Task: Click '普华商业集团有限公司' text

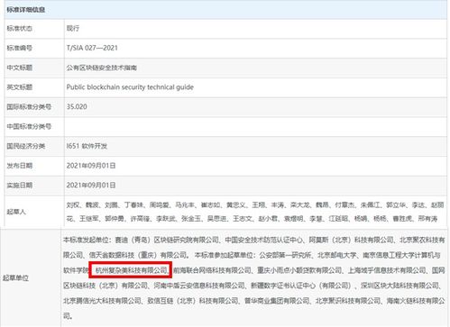Action: pyautogui.click(x=277, y=301)
